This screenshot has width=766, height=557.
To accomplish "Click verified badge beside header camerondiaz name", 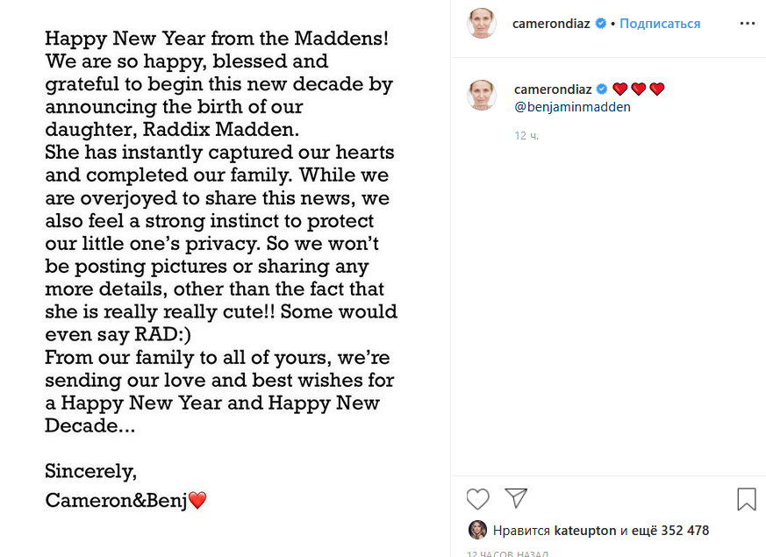I will (x=601, y=24).
